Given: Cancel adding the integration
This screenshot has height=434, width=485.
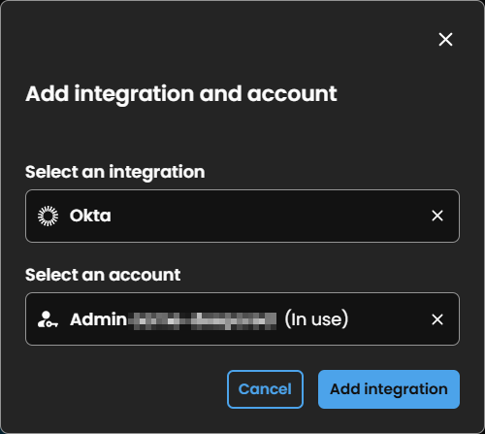Looking at the screenshot, I should pyautogui.click(x=265, y=389).
